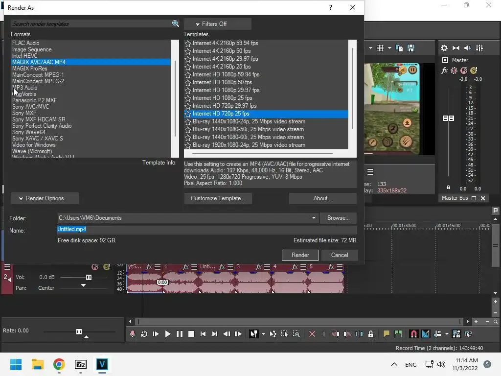The image size is (501, 376).
Task: Click the red Delete X icon
Action: (312, 334)
